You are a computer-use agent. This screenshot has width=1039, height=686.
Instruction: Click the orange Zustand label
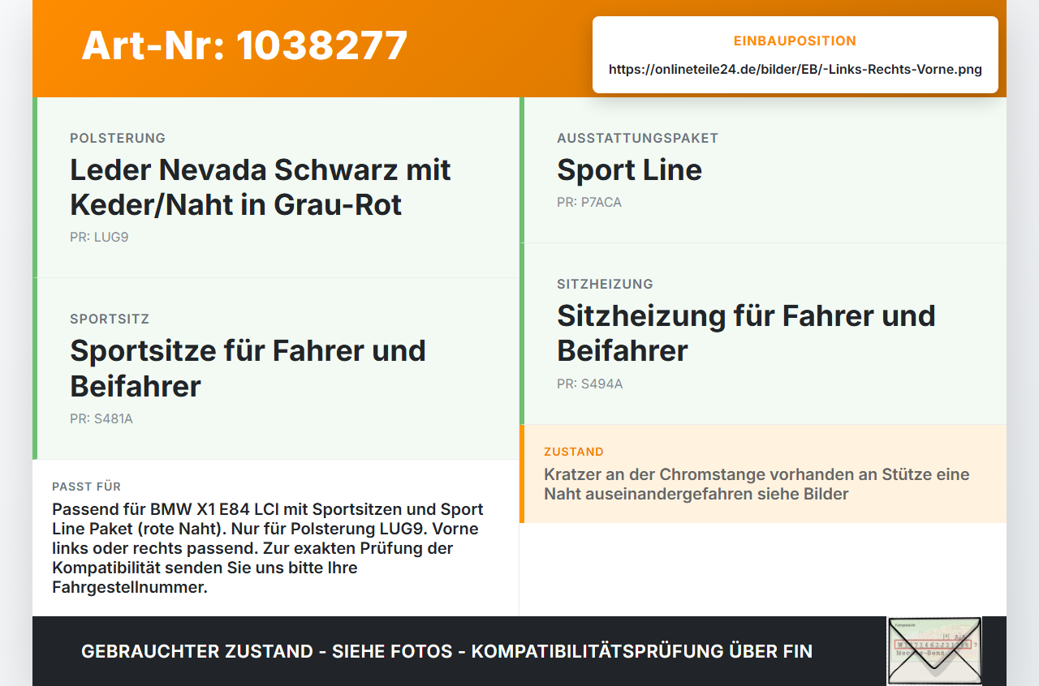tap(574, 452)
